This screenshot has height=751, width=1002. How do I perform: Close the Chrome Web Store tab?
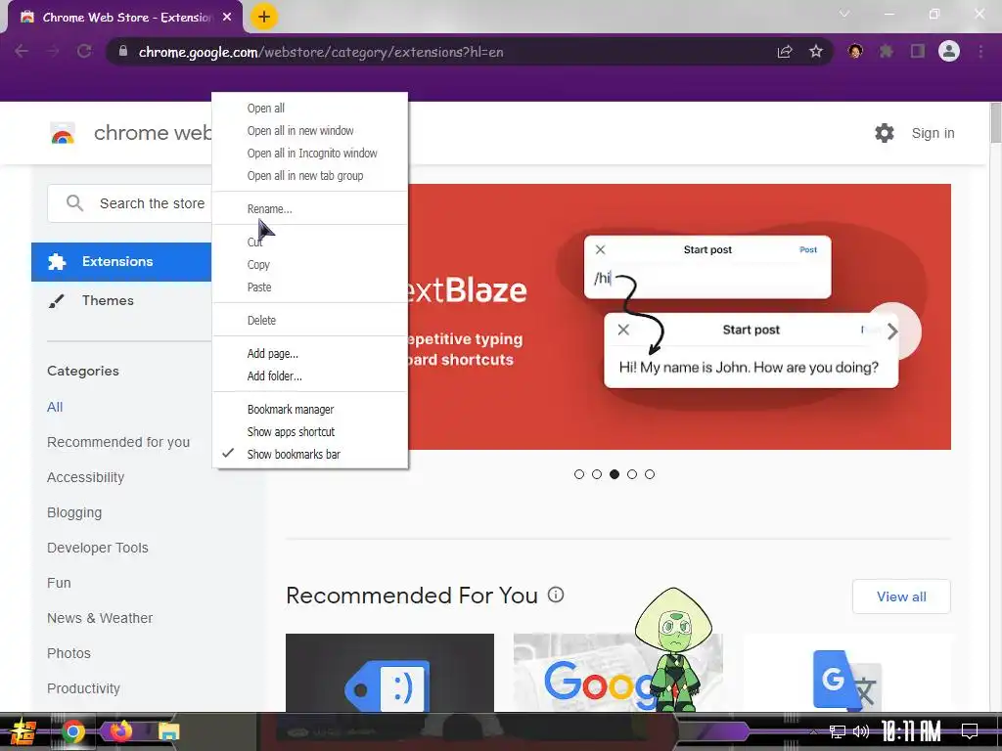227,18
